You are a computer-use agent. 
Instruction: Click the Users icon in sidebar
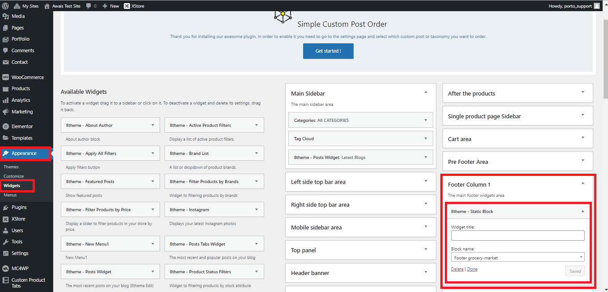6,230
